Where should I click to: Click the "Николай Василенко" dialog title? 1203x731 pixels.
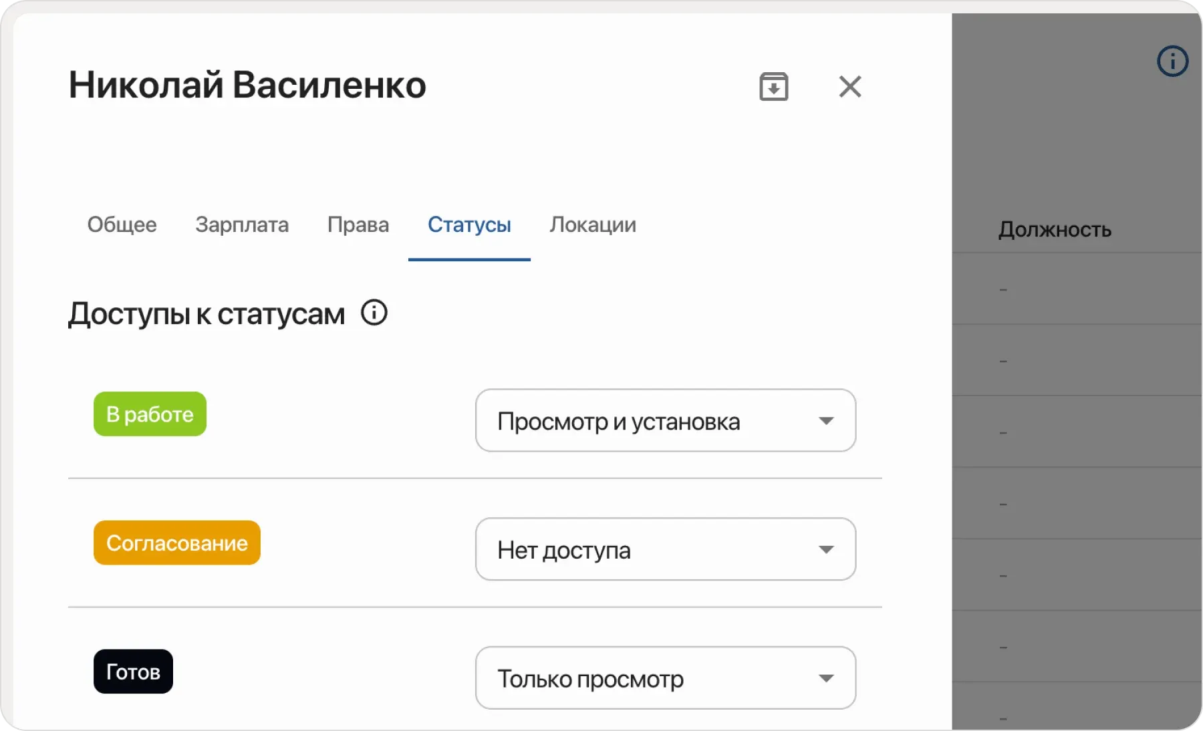point(247,86)
